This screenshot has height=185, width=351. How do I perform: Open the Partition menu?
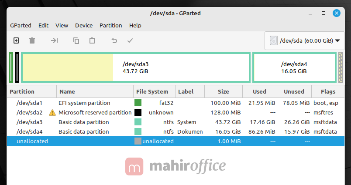[111, 25]
